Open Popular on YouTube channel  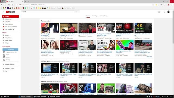[x=11, y=52]
